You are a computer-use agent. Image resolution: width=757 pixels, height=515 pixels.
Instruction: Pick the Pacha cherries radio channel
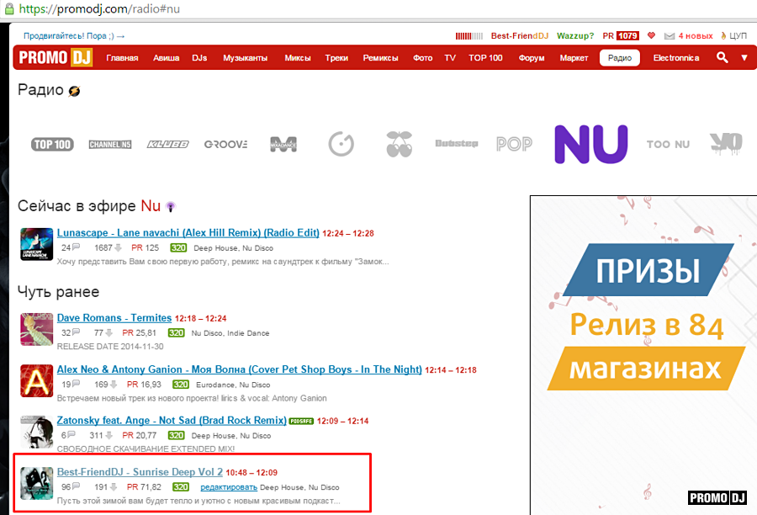(400, 144)
